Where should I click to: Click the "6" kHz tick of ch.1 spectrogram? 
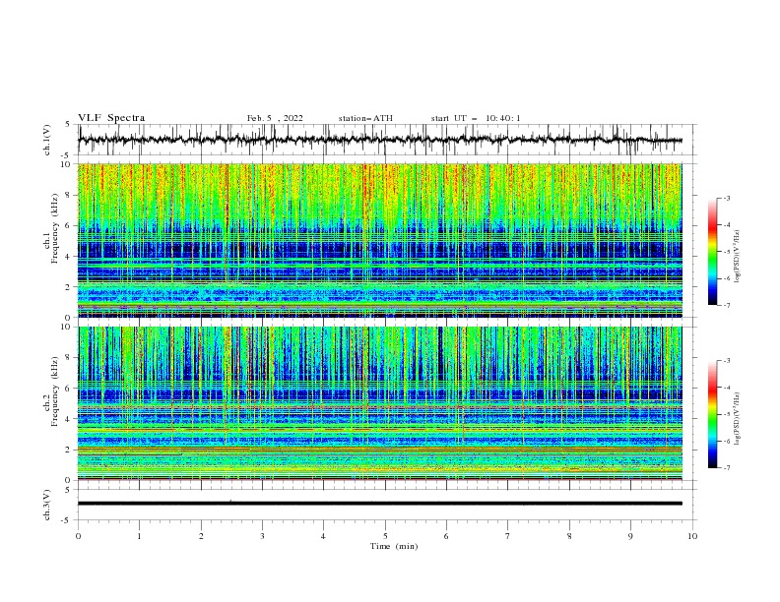(x=69, y=225)
